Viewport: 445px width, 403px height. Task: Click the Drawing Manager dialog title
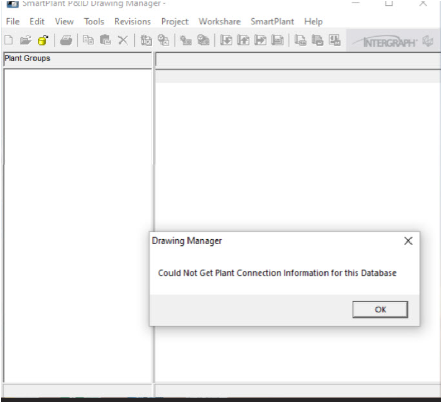[187, 241]
